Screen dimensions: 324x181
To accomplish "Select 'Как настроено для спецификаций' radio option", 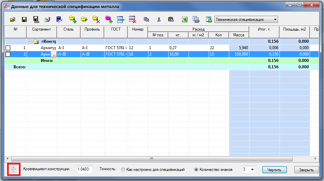I will pos(123,170).
